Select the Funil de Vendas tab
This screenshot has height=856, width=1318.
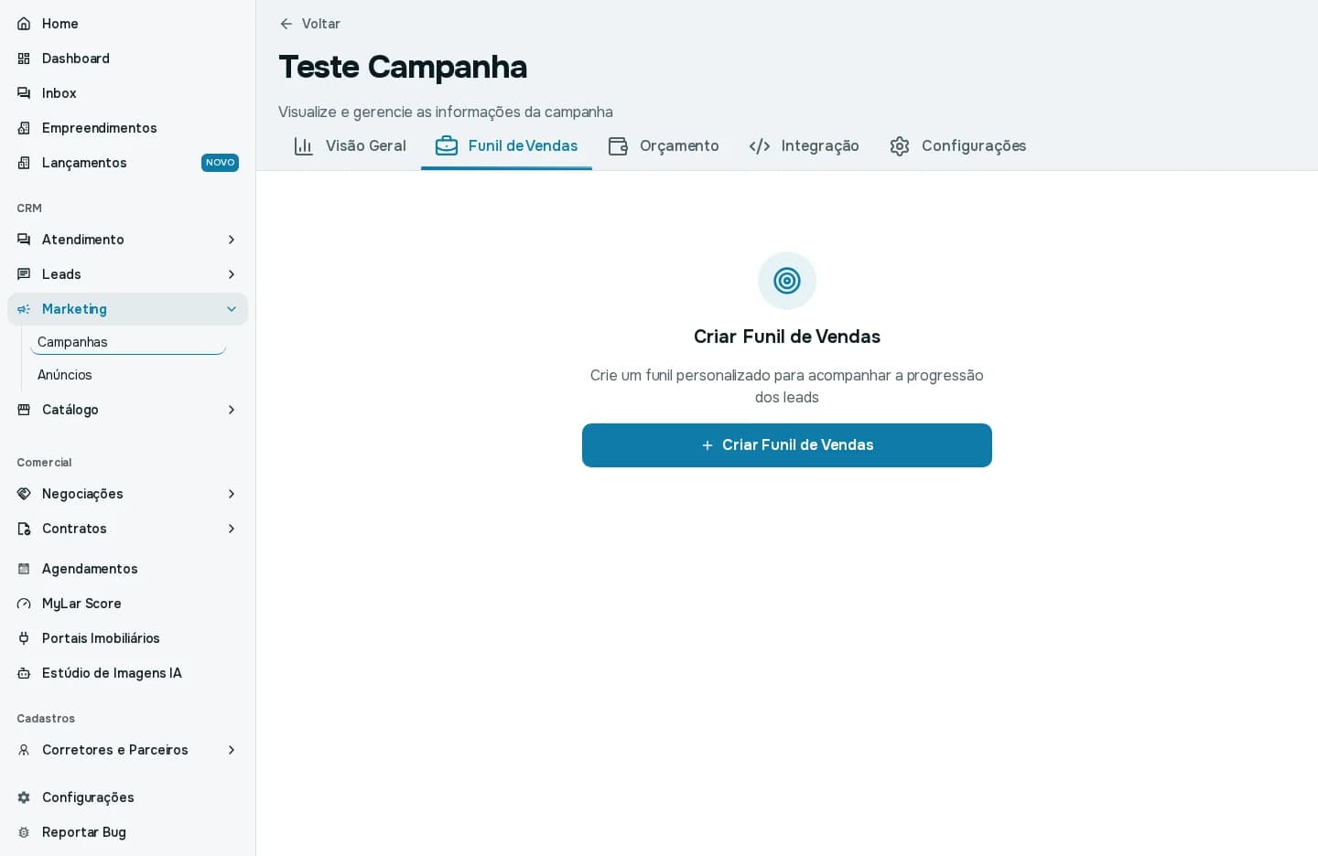pyautogui.click(x=506, y=146)
